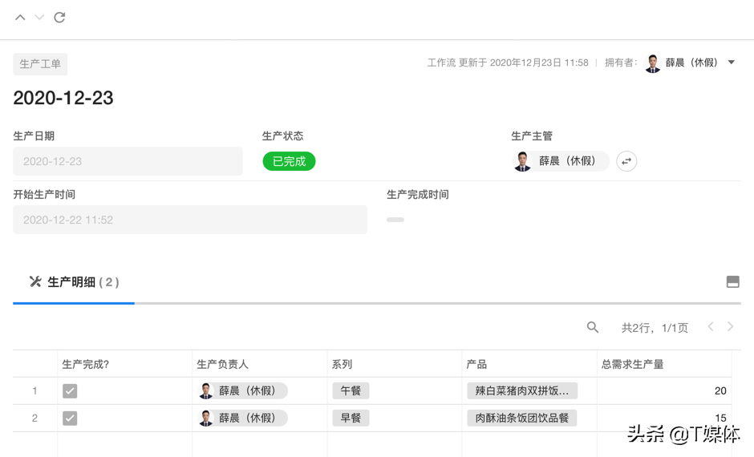Open product 肉酥油条饭团饮品餐 in row 2
754x457 pixels.
pos(521,419)
